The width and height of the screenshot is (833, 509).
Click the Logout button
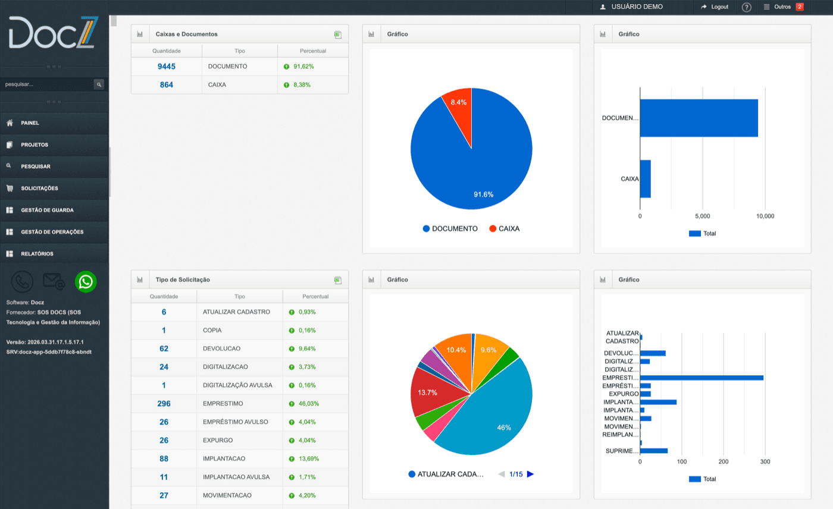pos(715,7)
